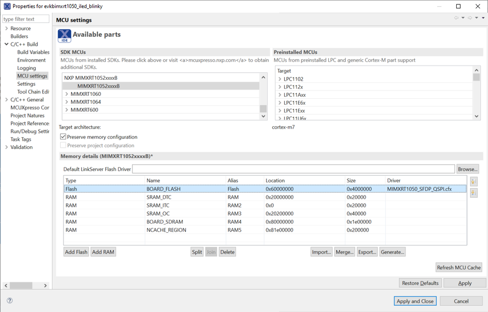The width and height of the screenshot is (488, 312).
Task: Click the Import... button
Action: coord(321,252)
